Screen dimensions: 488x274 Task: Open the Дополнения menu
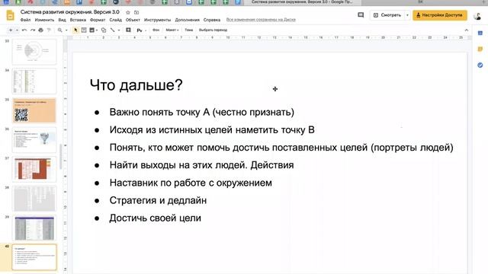(x=188, y=20)
